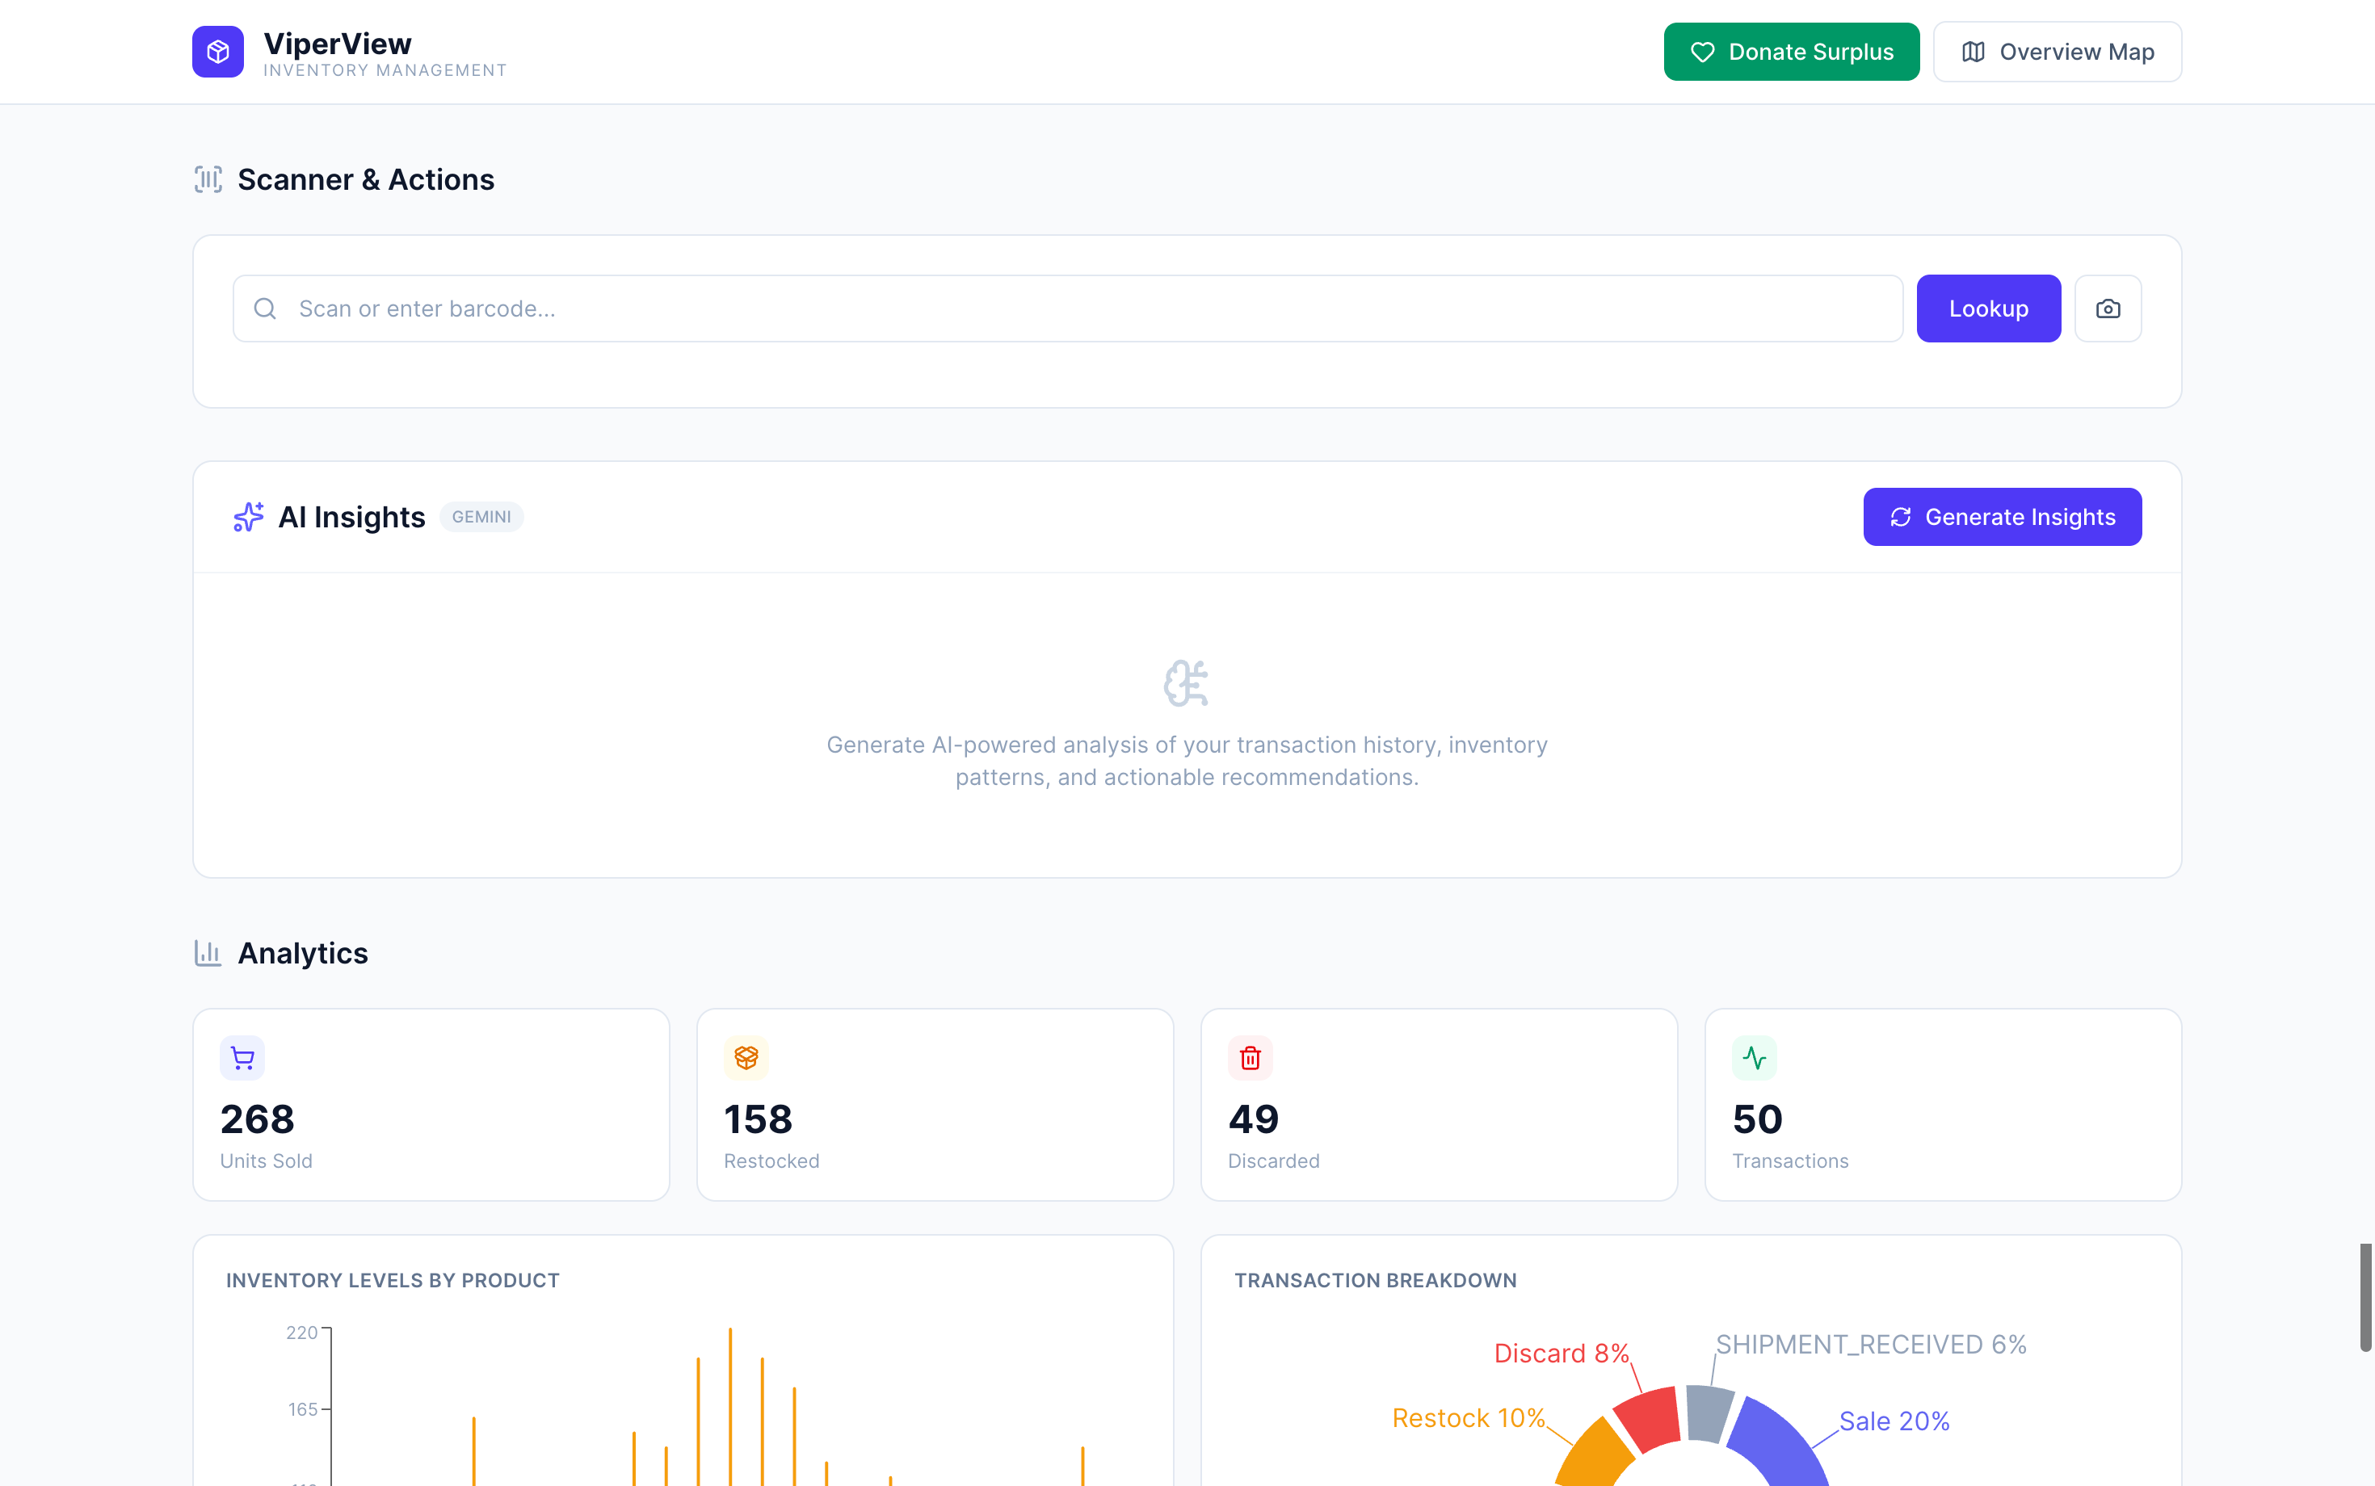Click the page vertical scrollbar thumb

pyautogui.click(x=2365, y=1297)
